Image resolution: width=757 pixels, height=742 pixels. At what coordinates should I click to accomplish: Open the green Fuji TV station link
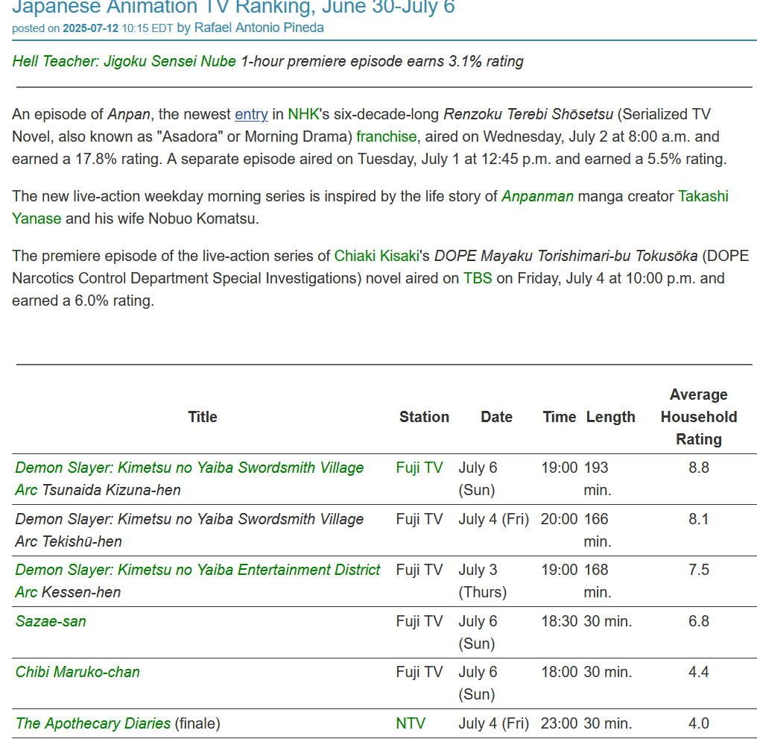[x=419, y=468]
